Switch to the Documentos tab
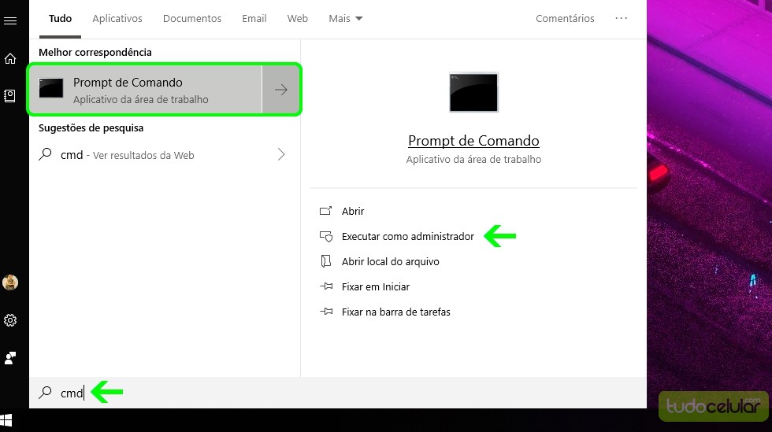Viewport: 772px width, 432px height. point(192,19)
